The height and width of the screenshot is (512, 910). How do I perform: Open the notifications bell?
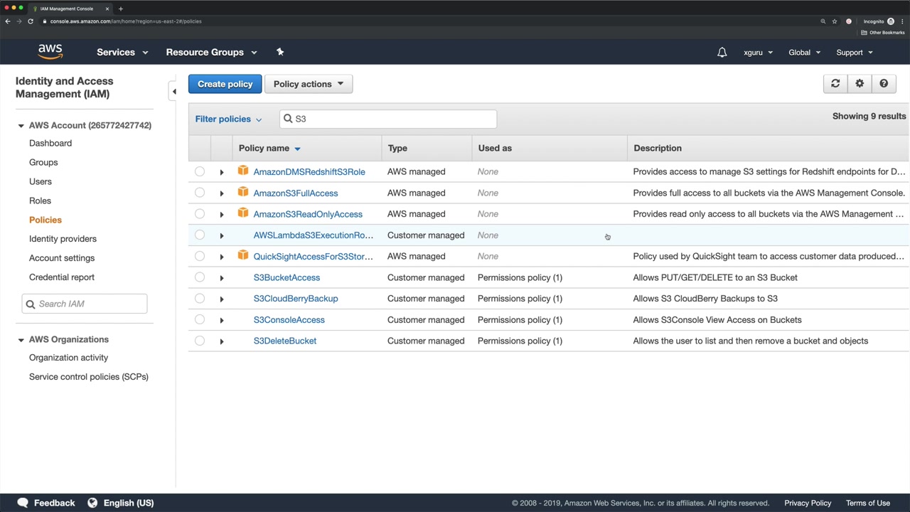click(x=722, y=52)
